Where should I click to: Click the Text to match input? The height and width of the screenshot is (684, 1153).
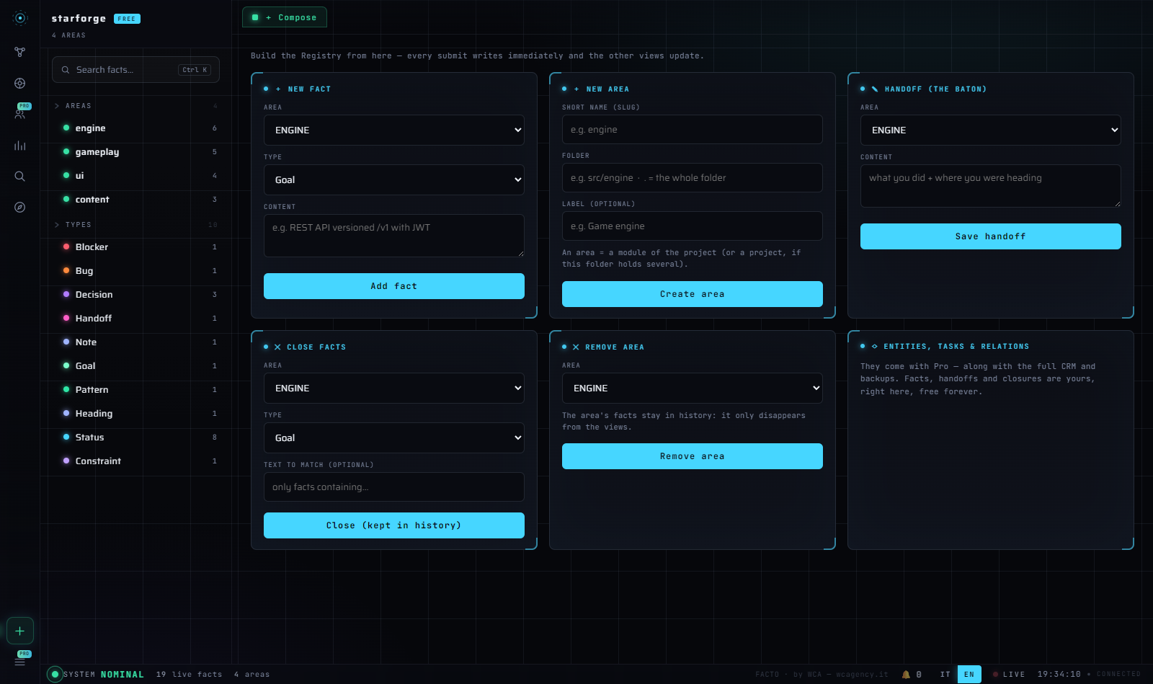394,487
